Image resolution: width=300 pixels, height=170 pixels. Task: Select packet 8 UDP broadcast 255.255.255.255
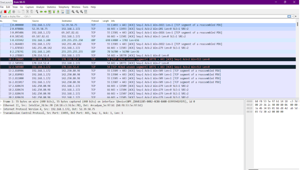coord(148,52)
